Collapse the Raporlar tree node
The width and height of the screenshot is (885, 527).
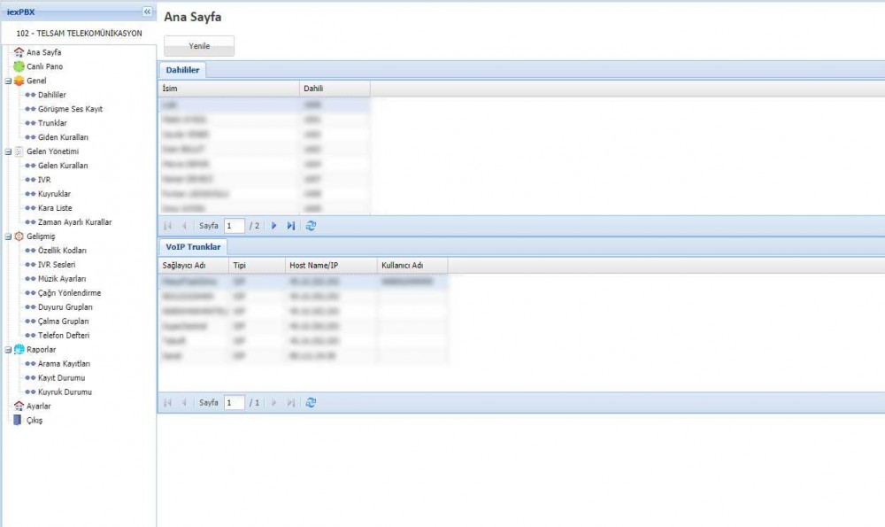coord(8,349)
